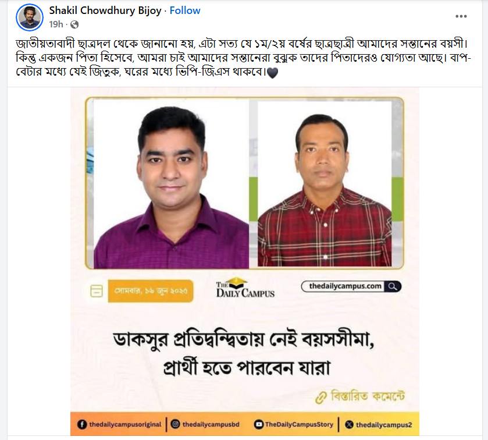This screenshot has height=440, width=488.
Task: Click The Daily Campus logo
Action: coord(245,288)
